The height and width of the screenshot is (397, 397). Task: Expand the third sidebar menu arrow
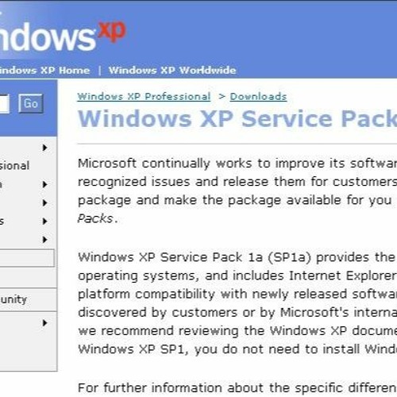pyautogui.click(x=45, y=202)
